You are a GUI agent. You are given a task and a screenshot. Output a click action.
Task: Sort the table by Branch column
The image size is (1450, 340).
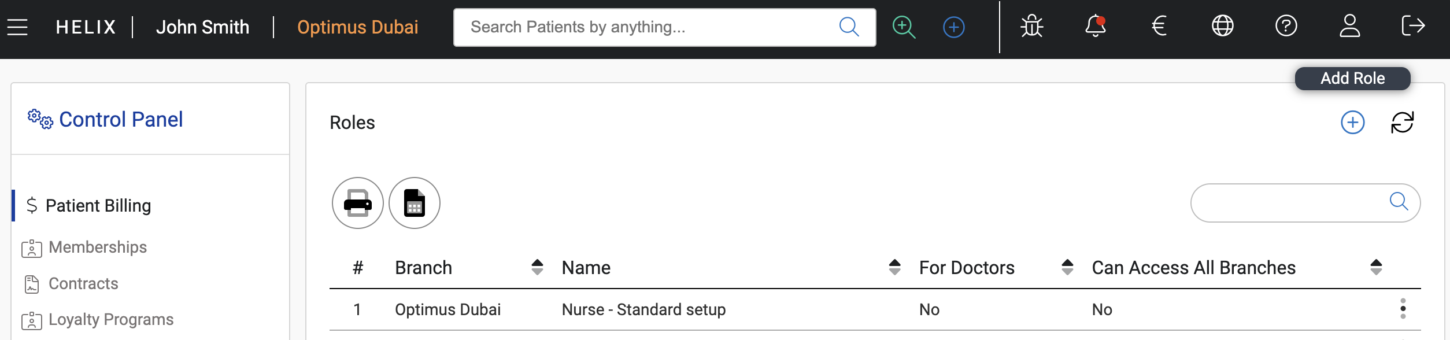pos(537,267)
